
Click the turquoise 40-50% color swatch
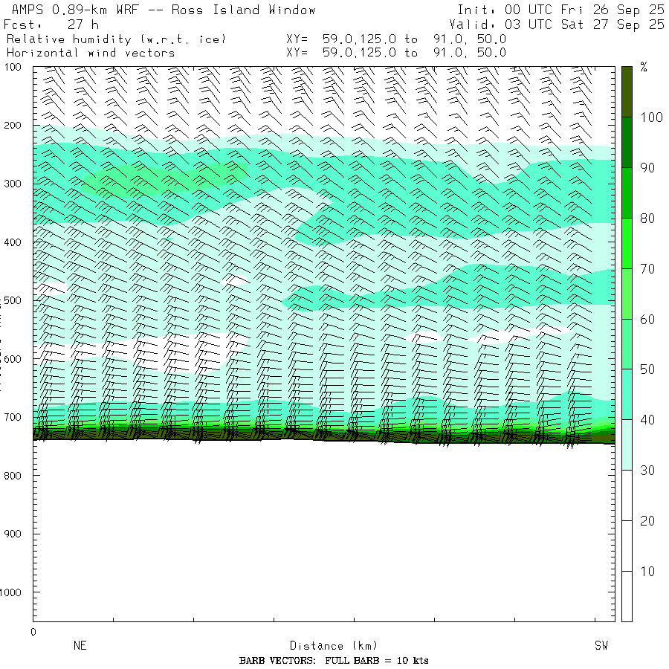point(627,394)
